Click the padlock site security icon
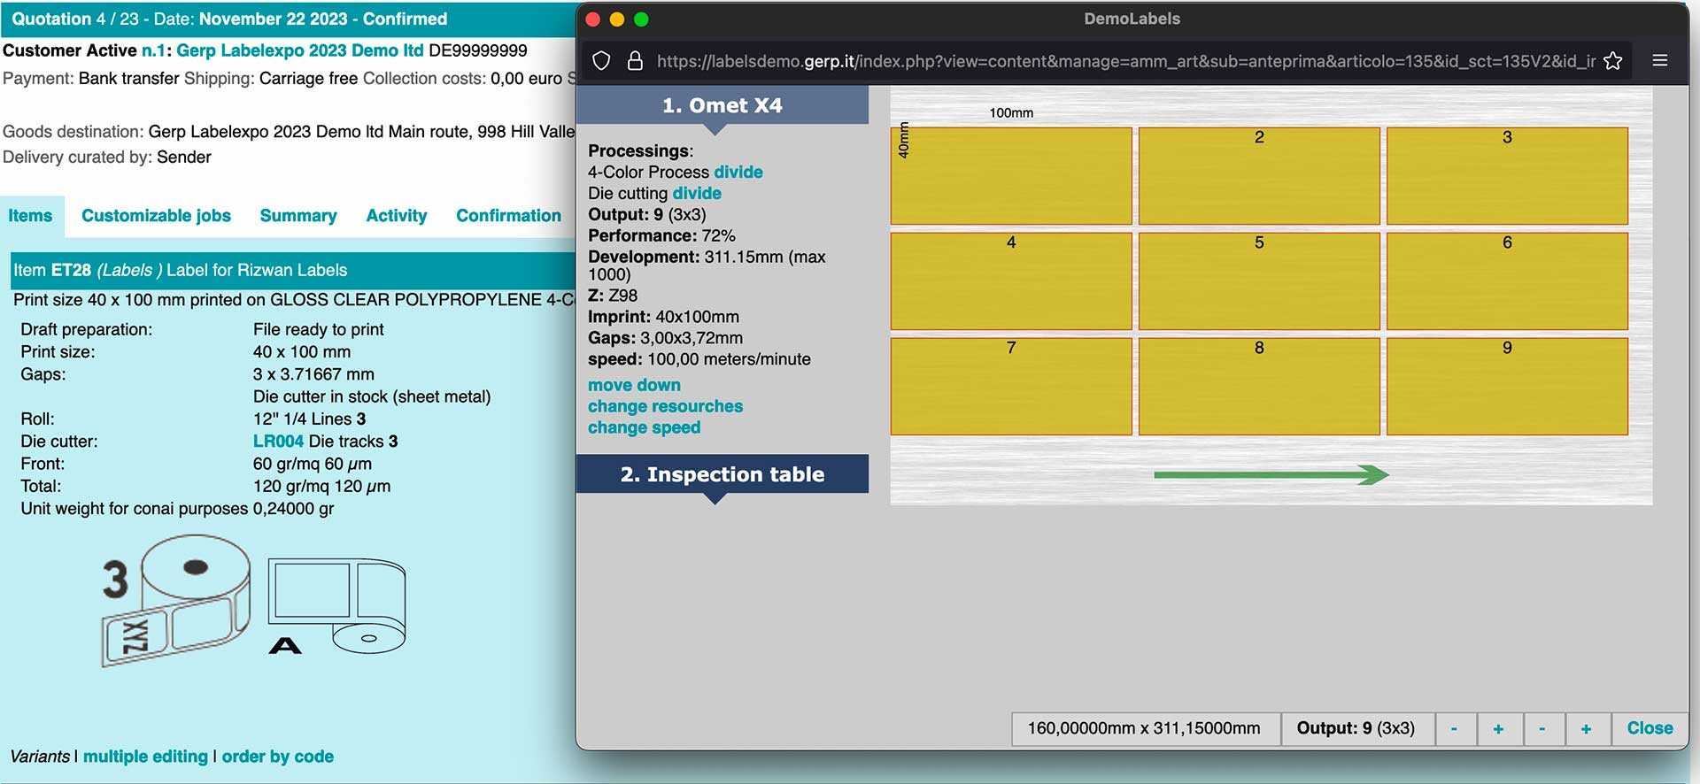The height and width of the screenshot is (784, 1700). (x=635, y=61)
